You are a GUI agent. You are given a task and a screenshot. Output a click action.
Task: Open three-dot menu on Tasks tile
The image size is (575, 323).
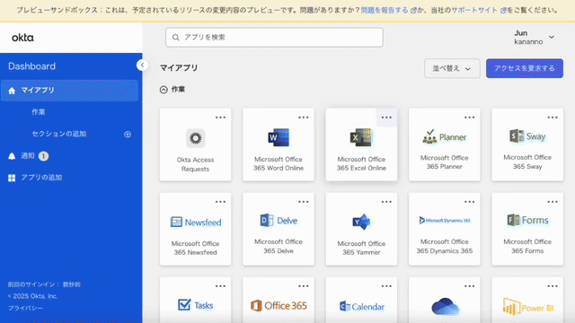pyautogui.click(x=220, y=286)
